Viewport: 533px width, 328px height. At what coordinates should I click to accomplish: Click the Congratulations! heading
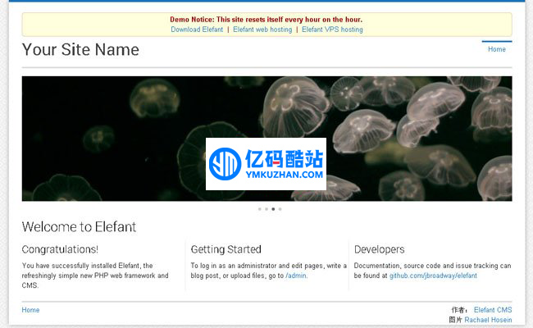pos(60,249)
